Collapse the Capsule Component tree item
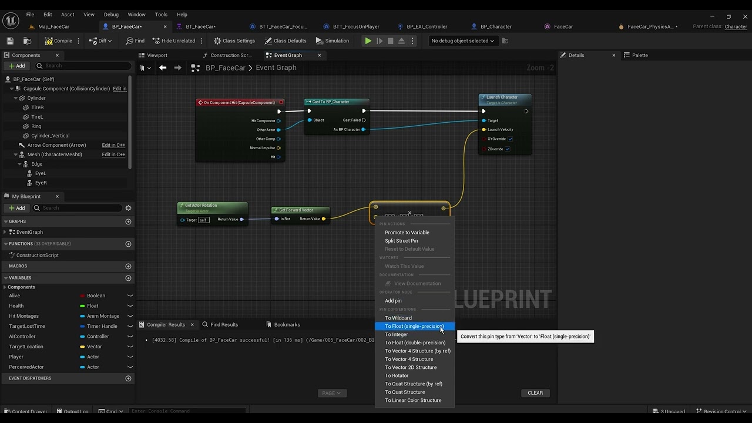 coord(11,89)
